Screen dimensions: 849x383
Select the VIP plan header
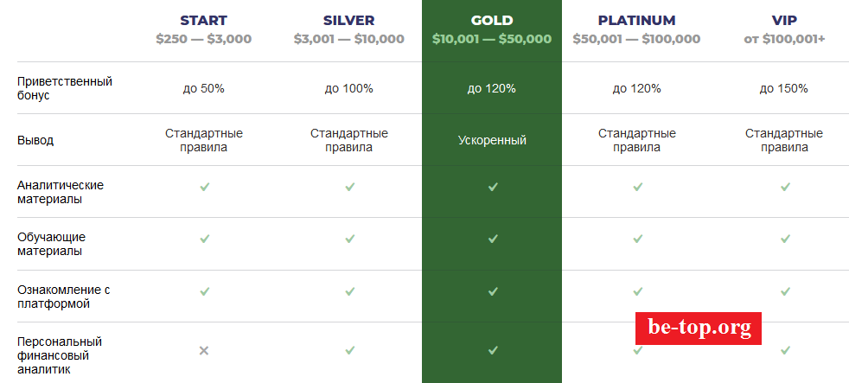784,20
